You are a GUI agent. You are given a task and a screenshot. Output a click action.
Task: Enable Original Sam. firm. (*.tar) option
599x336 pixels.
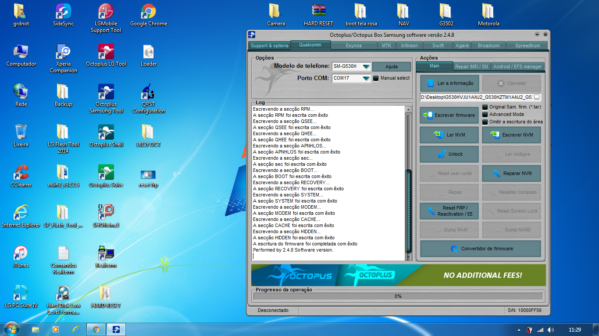[485, 107]
